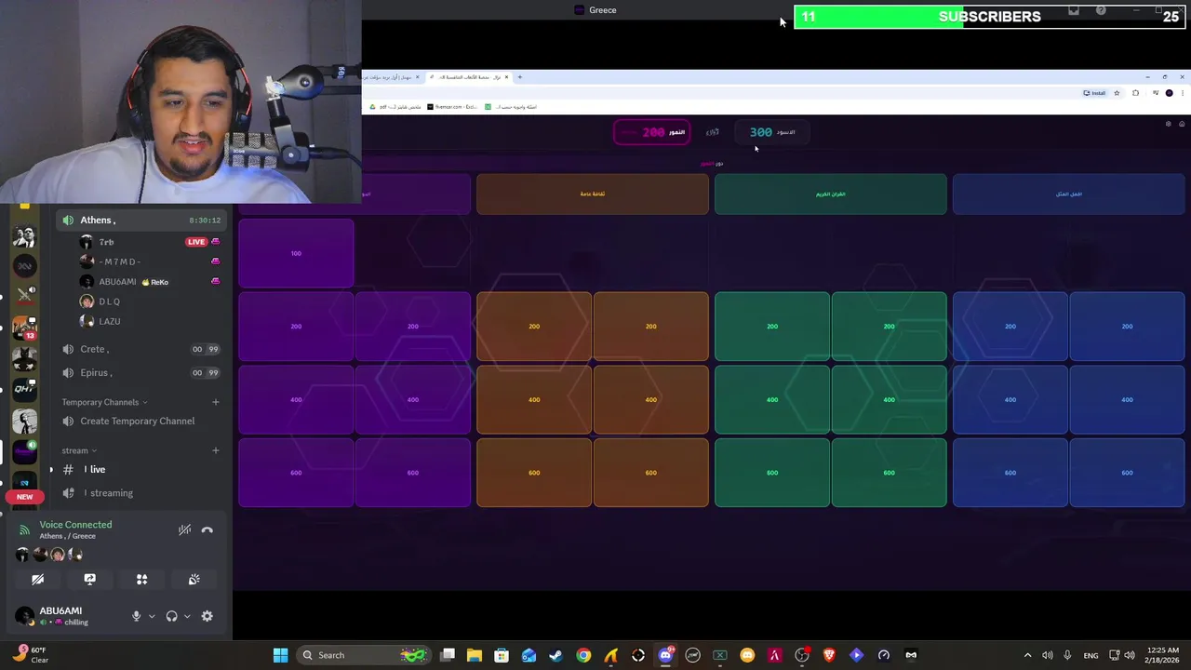Collapse the stream category

tap(79, 450)
